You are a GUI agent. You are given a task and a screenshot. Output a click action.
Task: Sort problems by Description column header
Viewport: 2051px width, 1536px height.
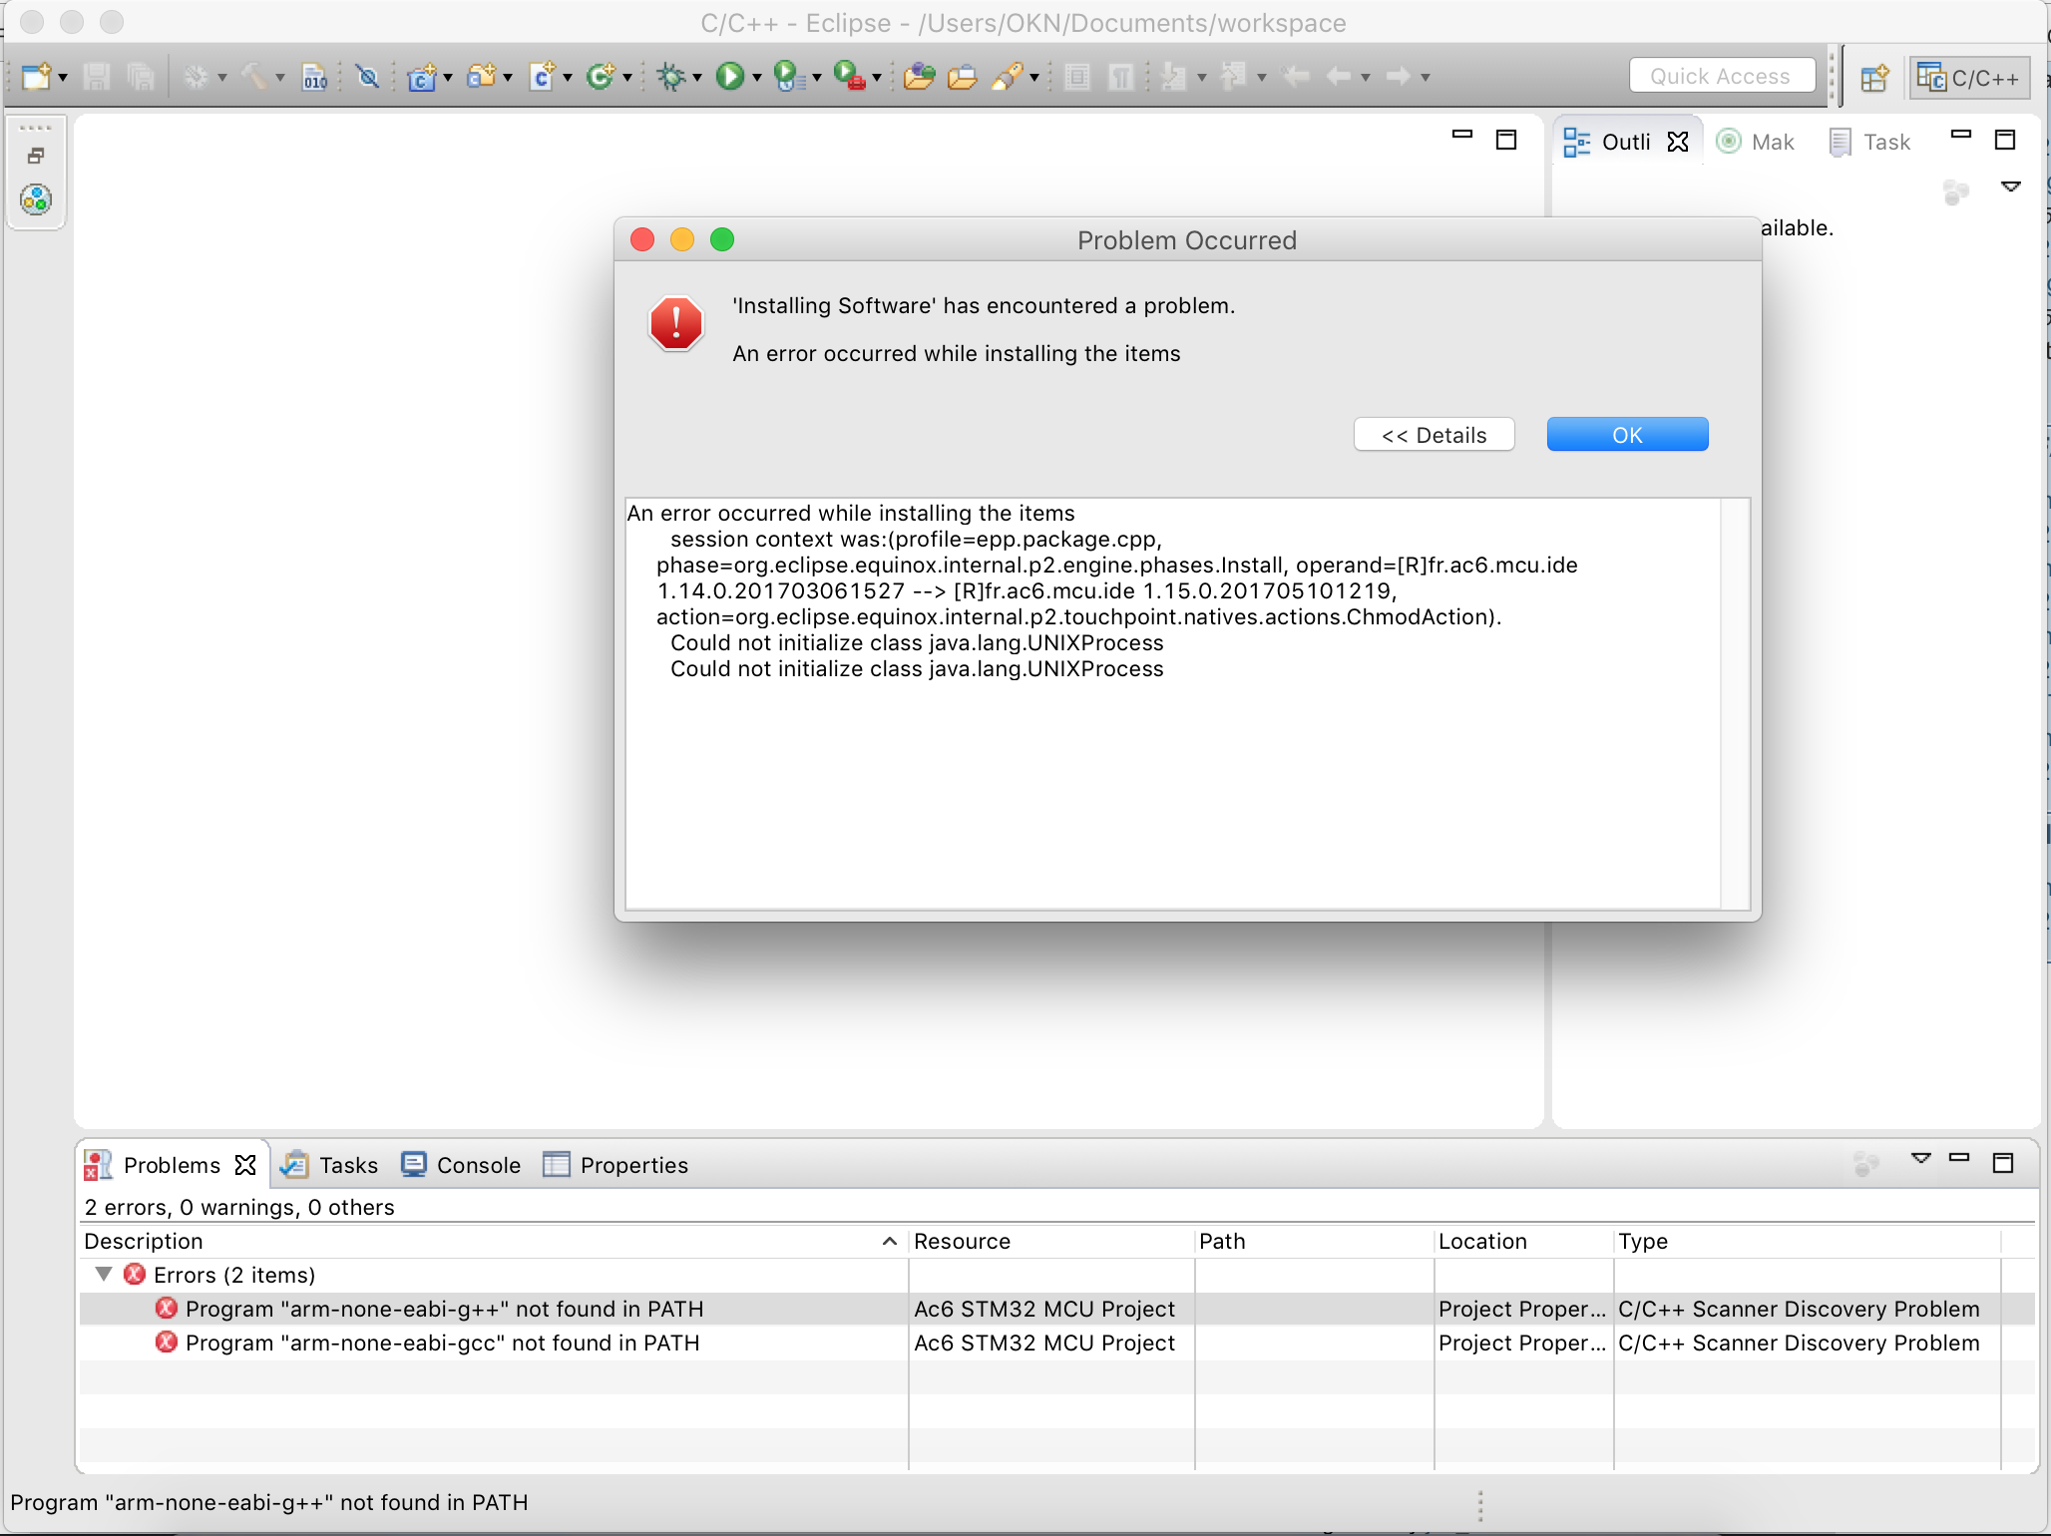[x=144, y=1241]
